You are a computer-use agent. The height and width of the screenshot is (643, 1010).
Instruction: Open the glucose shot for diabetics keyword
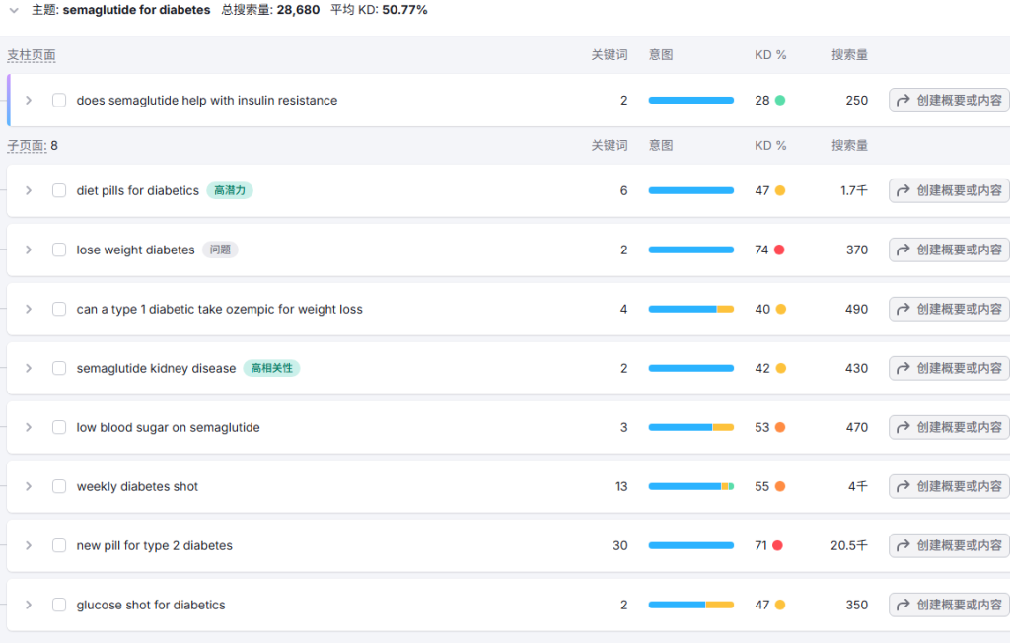click(x=151, y=605)
